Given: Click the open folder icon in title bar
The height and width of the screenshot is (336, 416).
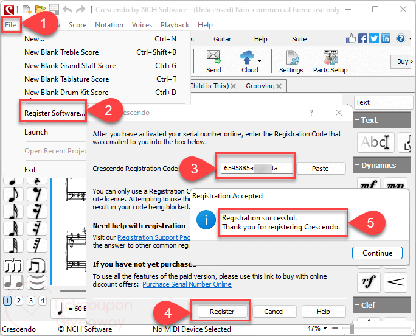Looking at the screenshot, I should (x=40, y=9).
